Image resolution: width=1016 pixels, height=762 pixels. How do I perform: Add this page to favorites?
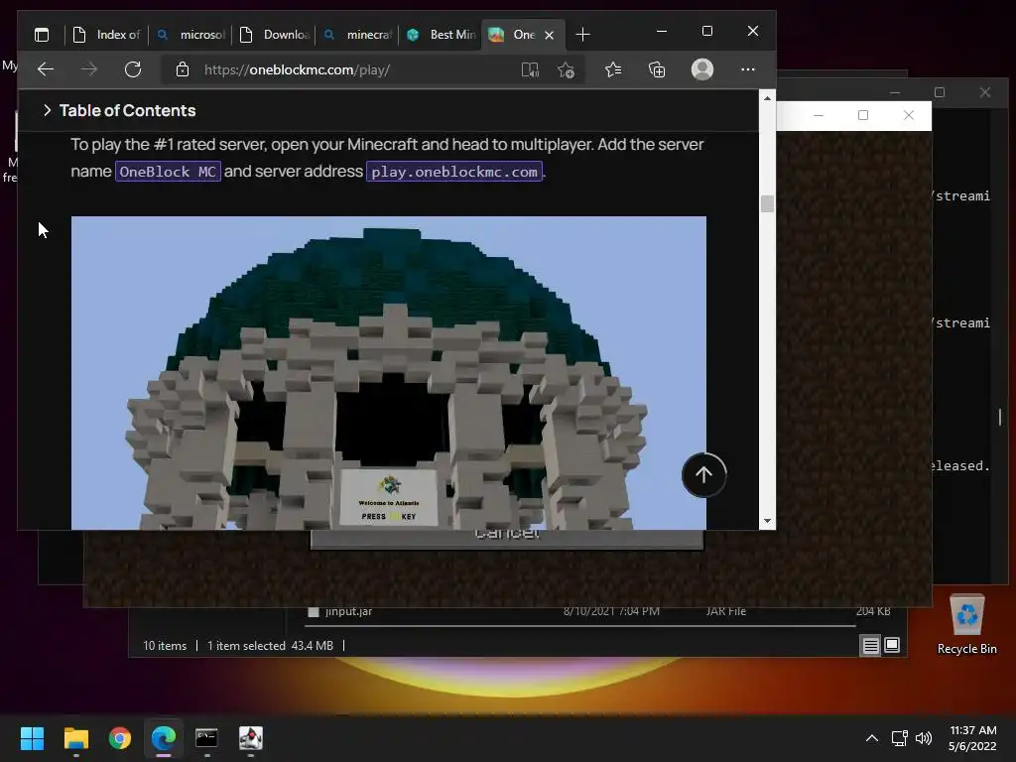pyautogui.click(x=566, y=70)
